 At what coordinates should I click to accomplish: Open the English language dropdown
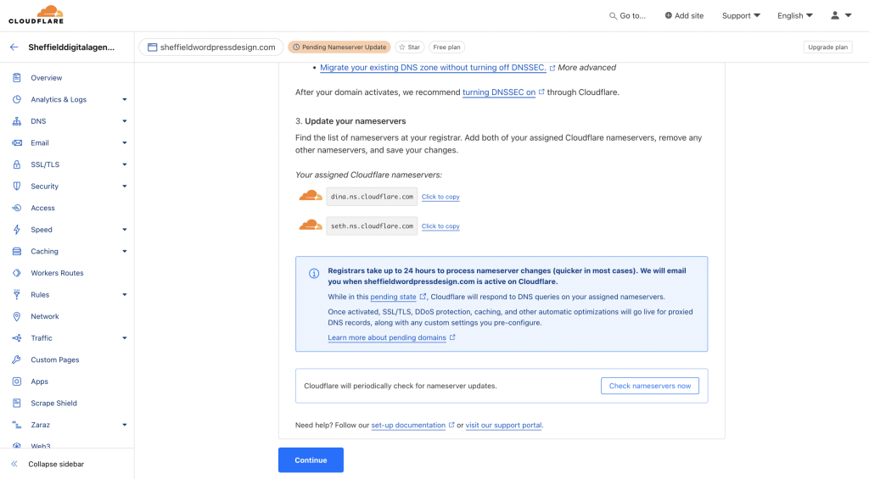click(794, 15)
